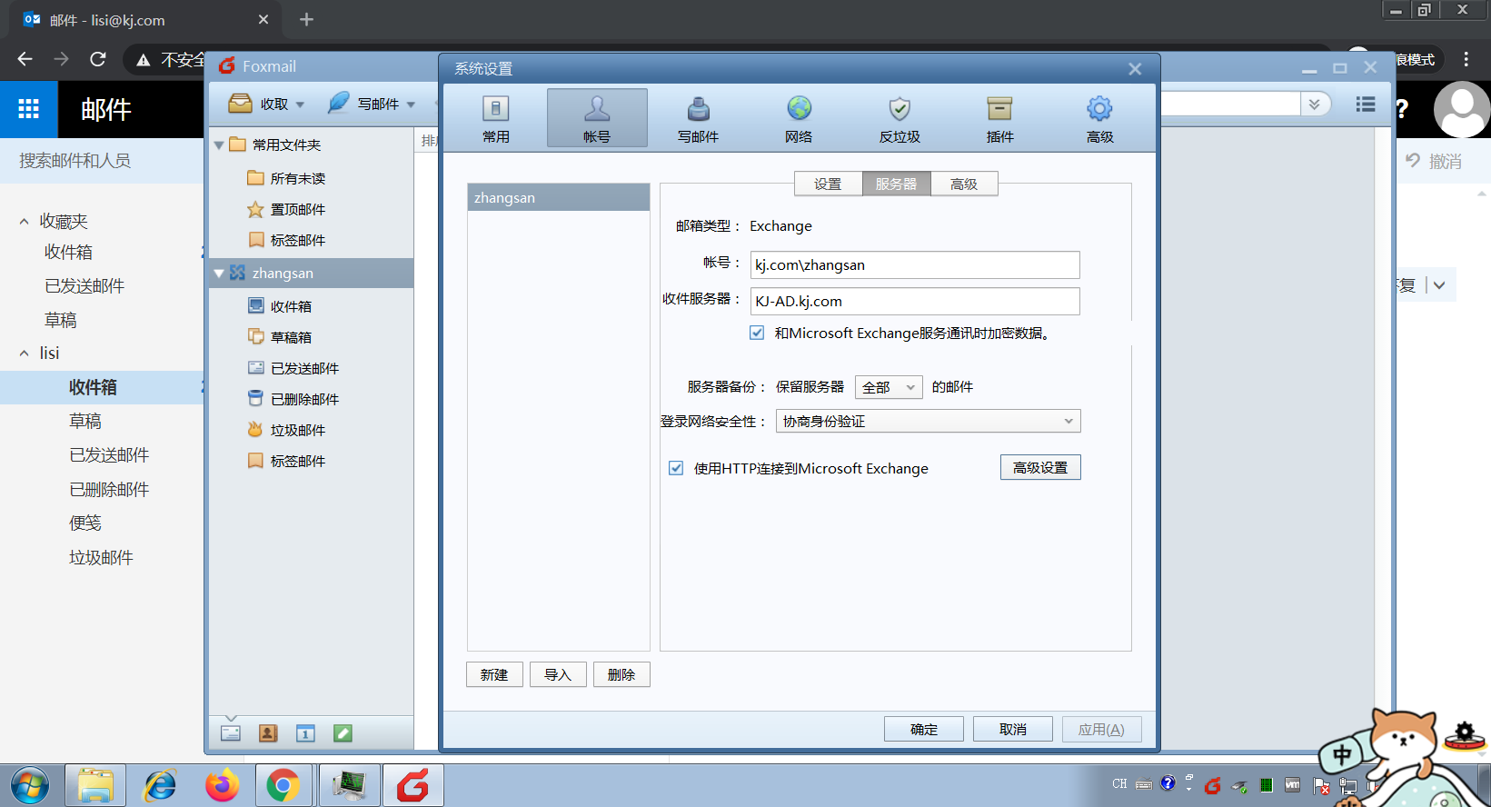The image size is (1491, 807).
Task: Open the 收取 dropdown arrow in Foxmail toolbar
Action: point(300,105)
